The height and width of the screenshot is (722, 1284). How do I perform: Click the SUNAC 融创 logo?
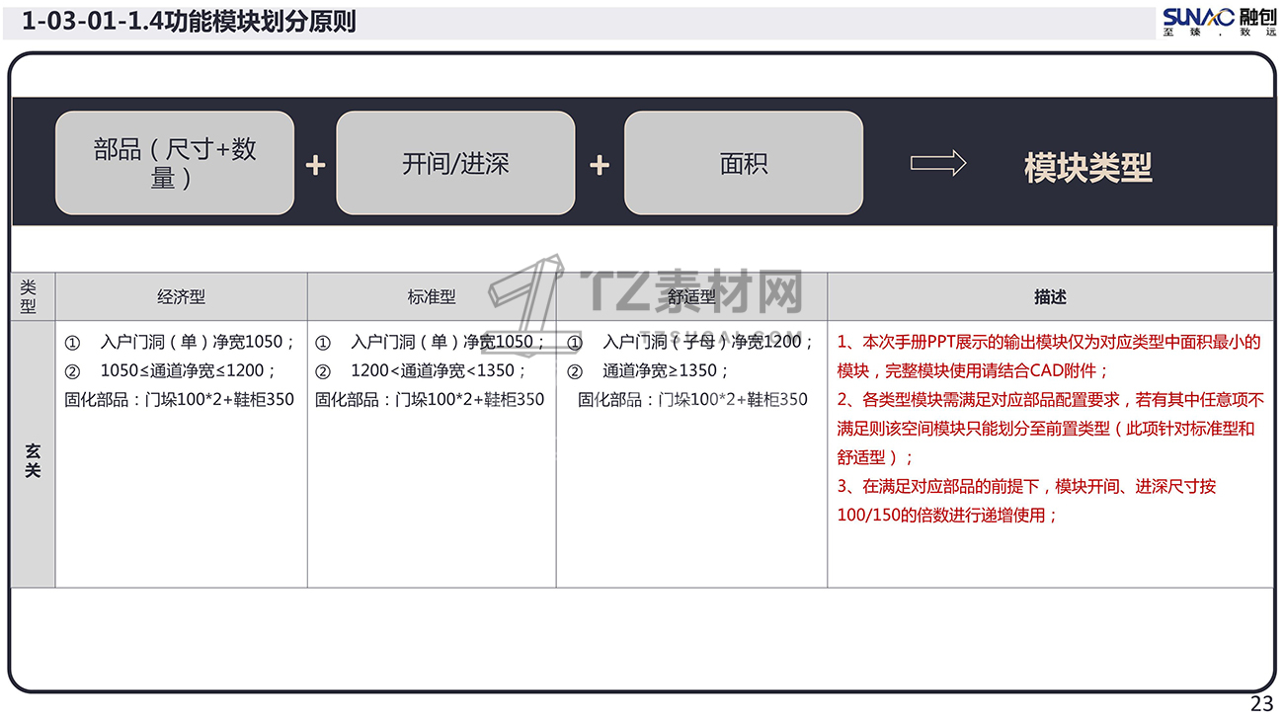(x=1220, y=21)
